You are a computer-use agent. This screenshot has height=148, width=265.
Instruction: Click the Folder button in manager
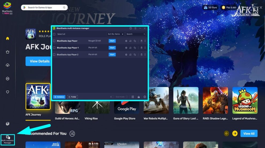click(x=72, y=97)
